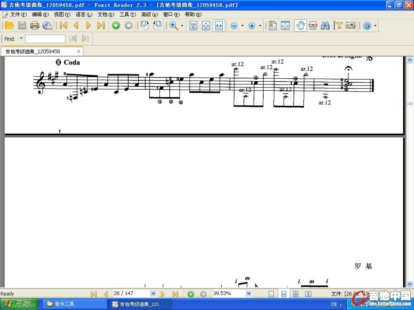Open the 视图(V) menu
414x310 pixels.
click(62, 14)
